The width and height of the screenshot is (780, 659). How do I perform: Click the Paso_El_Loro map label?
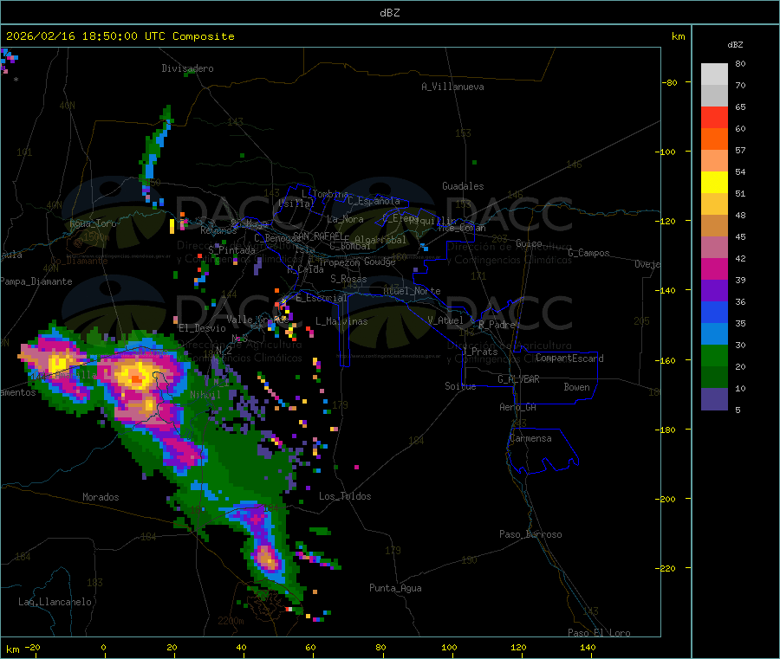point(600,633)
